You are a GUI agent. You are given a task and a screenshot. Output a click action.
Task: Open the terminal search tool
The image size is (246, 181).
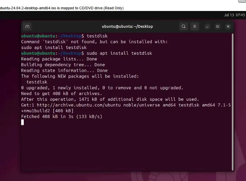point(183,26)
